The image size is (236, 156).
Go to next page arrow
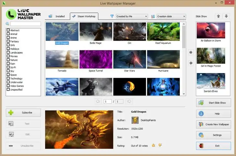(x=129, y=101)
